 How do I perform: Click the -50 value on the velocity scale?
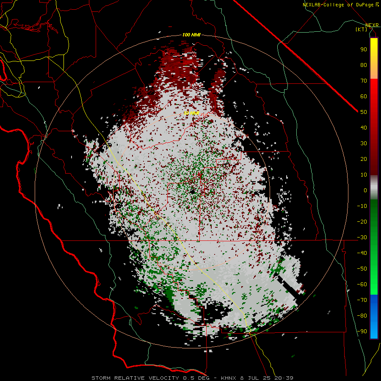point(362,269)
